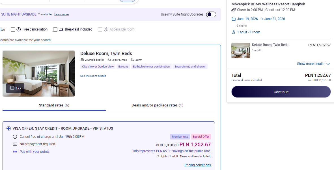Open the Learn more link for Suite Night Upgrade
The width and height of the screenshot is (334, 170).
[x=62, y=14]
